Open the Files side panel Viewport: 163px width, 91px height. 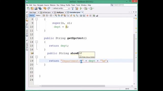pos(27,25)
